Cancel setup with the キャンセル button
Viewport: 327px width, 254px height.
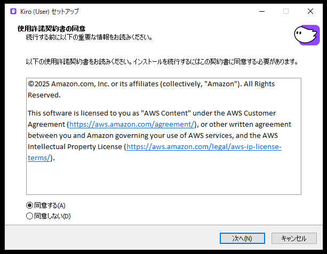pyautogui.click(x=294, y=238)
